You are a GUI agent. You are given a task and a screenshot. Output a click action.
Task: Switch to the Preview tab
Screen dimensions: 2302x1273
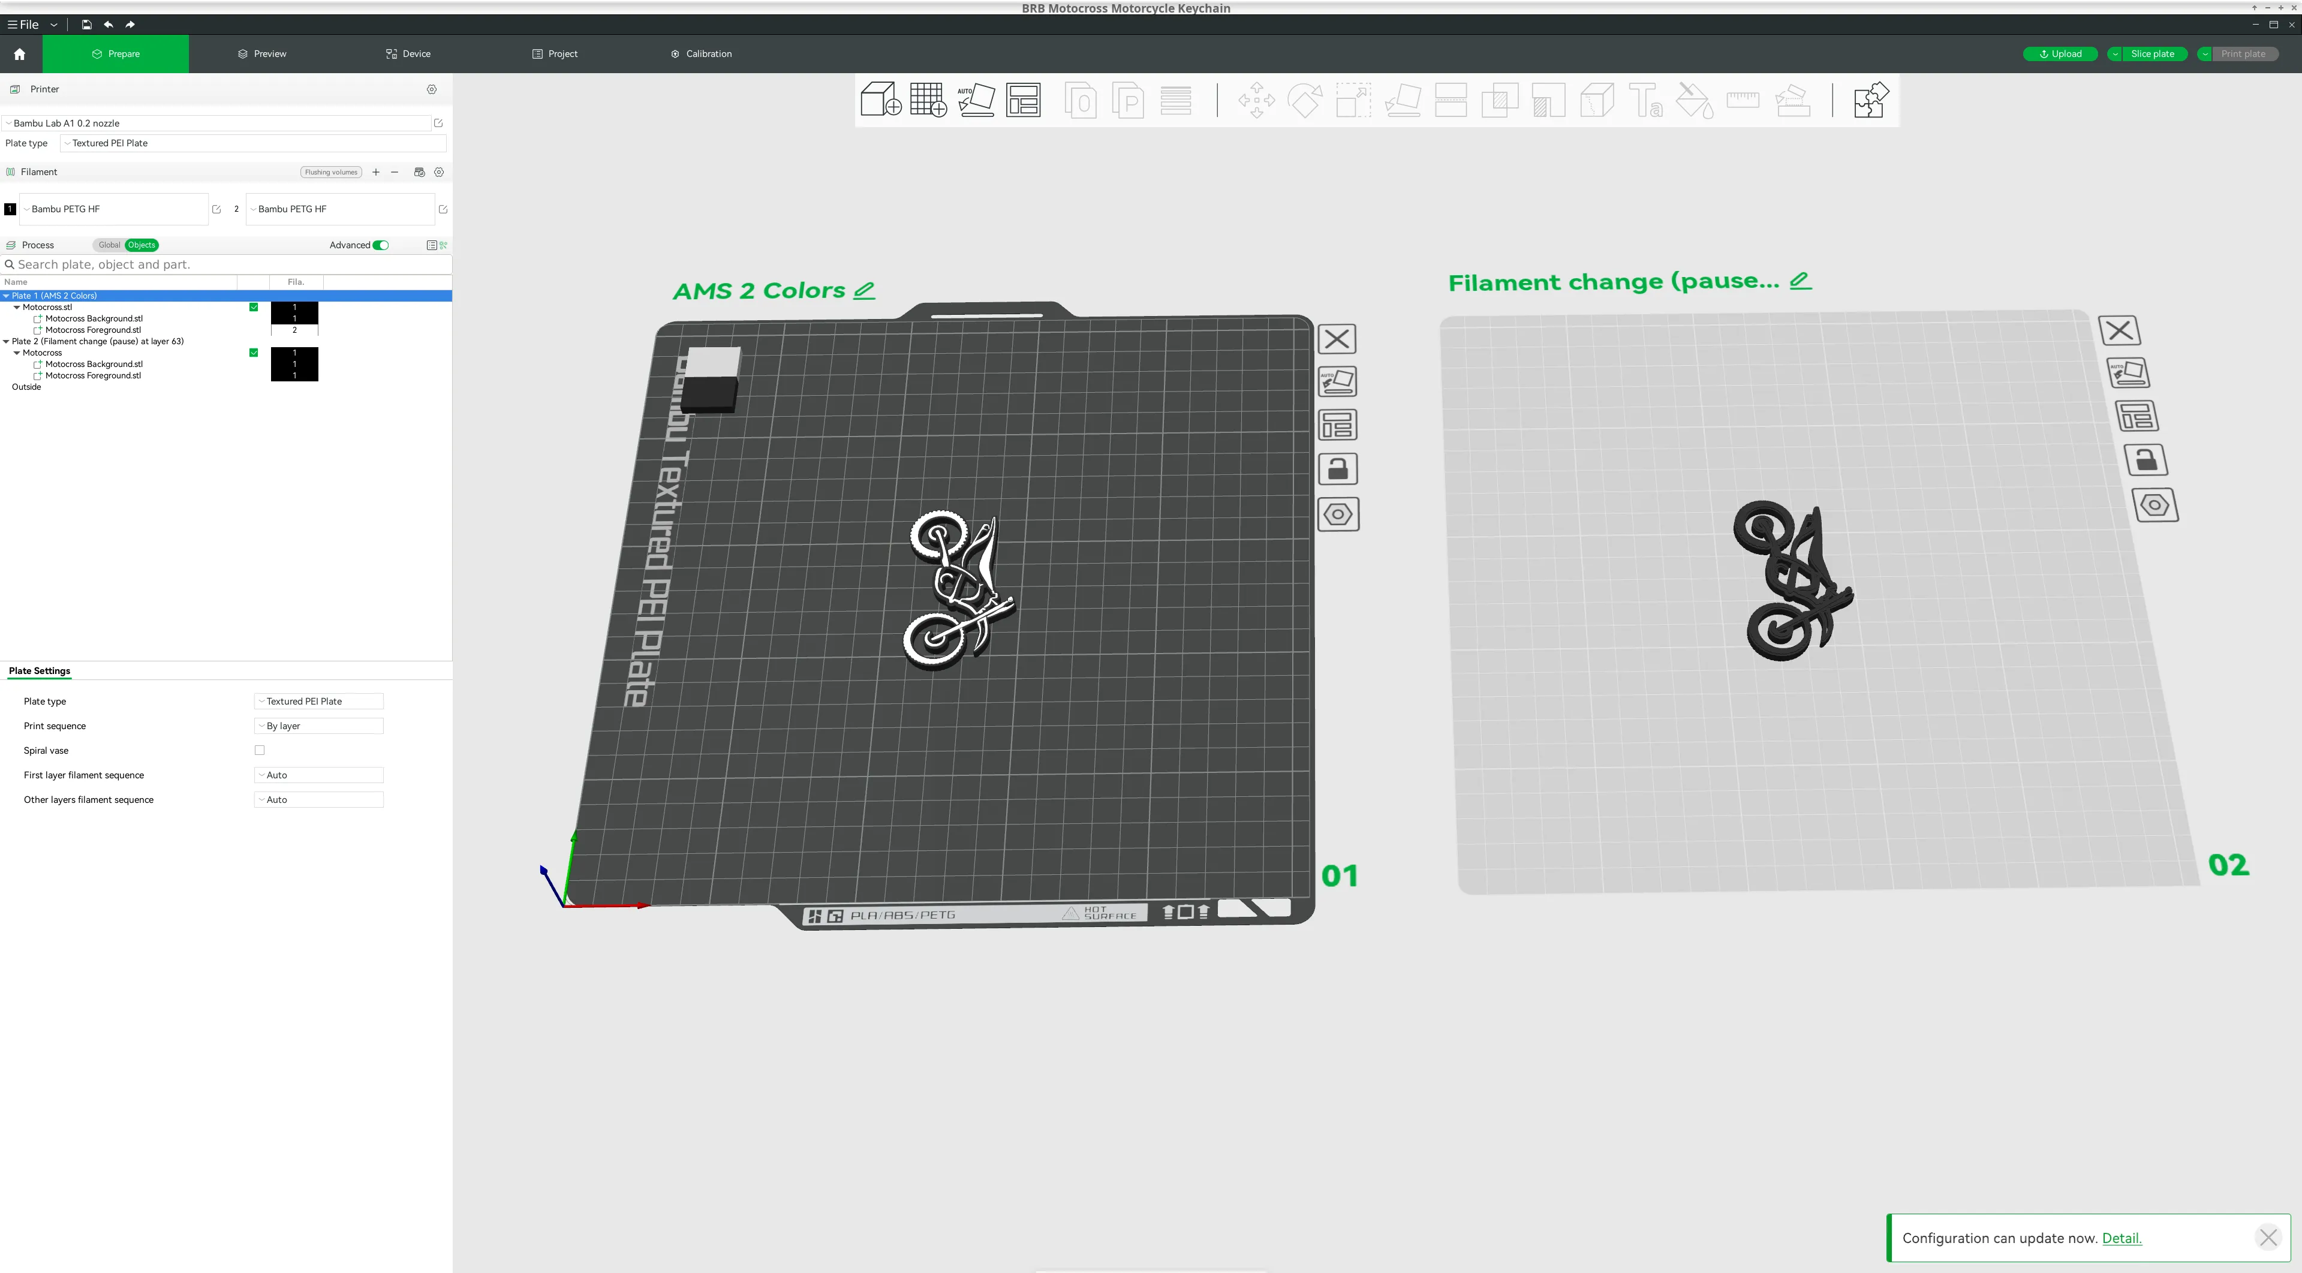pyautogui.click(x=262, y=53)
